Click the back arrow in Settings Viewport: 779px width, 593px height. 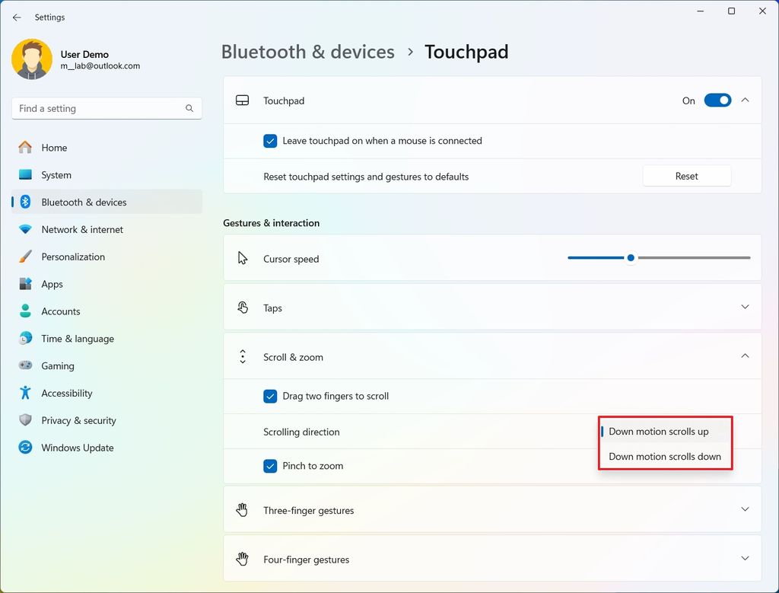point(17,17)
